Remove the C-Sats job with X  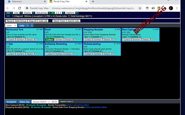click(x=36, y=54)
